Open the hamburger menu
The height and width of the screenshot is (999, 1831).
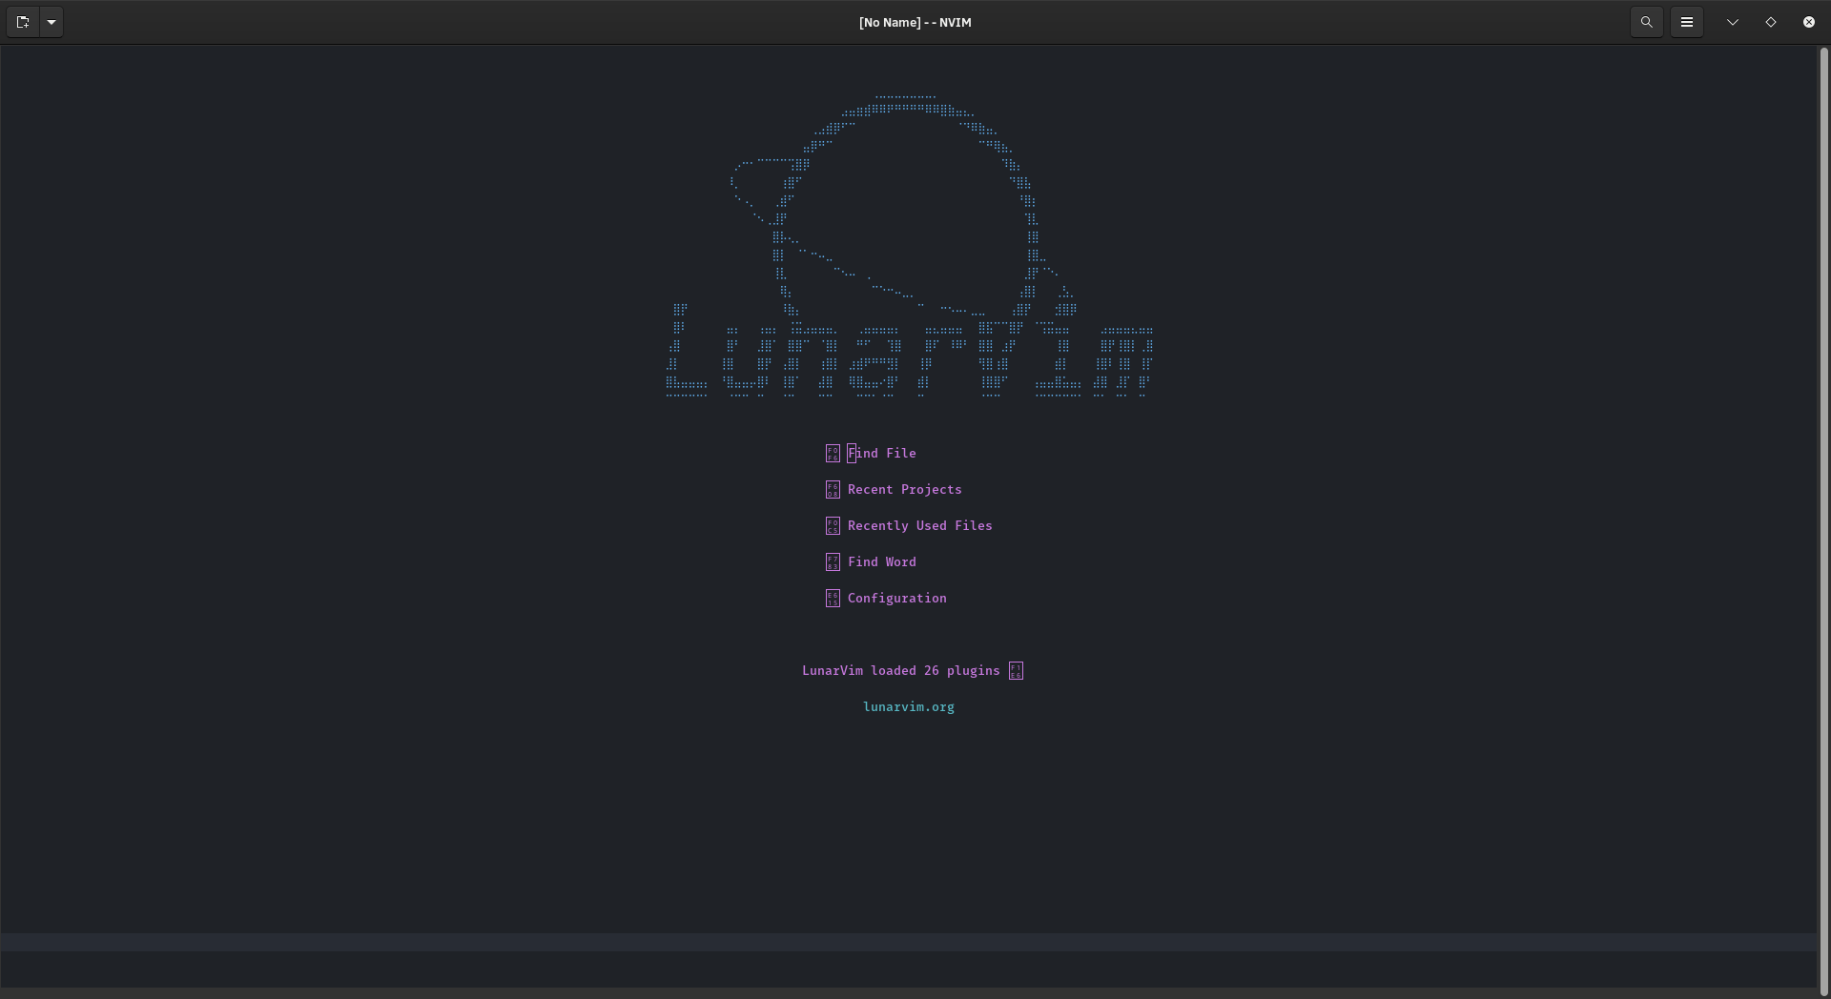tap(1687, 22)
